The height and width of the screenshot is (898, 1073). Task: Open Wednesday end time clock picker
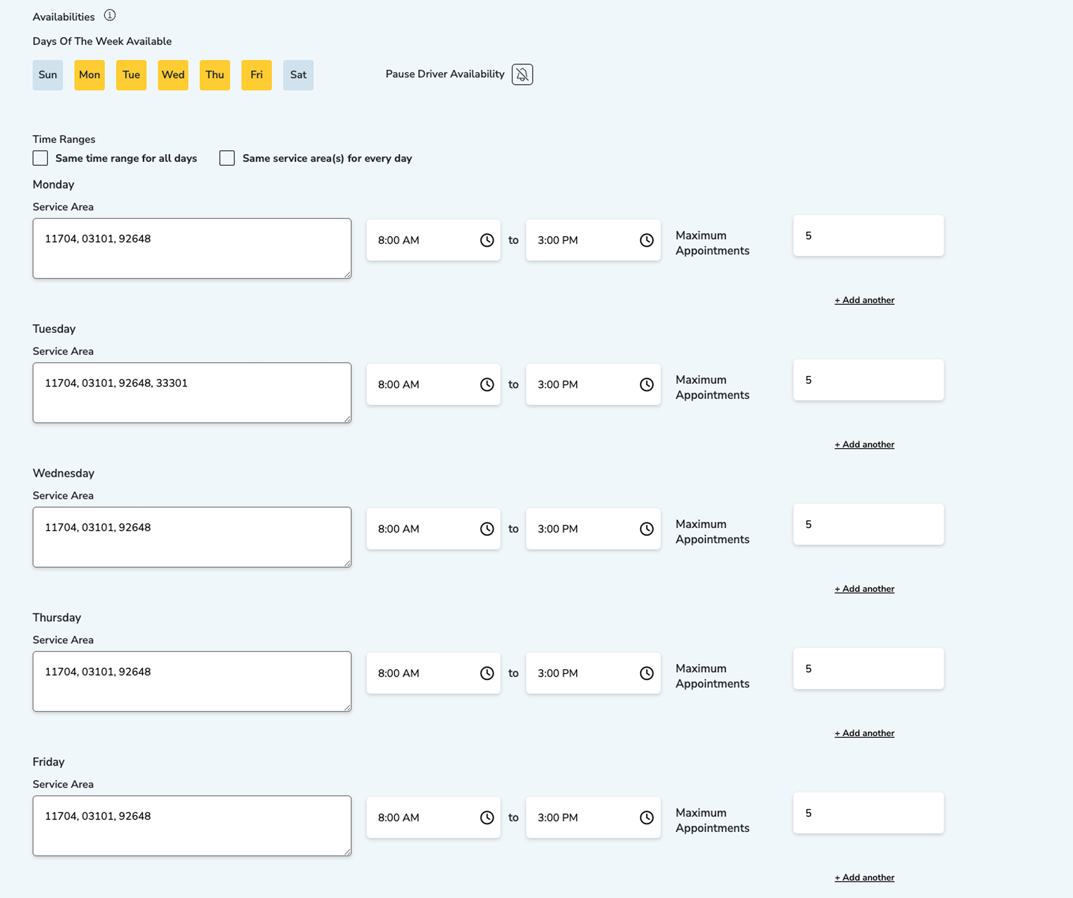tap(646, 529)
